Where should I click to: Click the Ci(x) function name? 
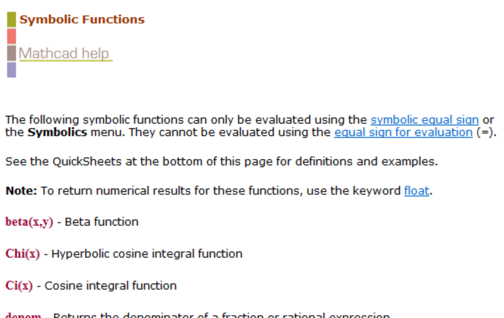click(19, 286)
